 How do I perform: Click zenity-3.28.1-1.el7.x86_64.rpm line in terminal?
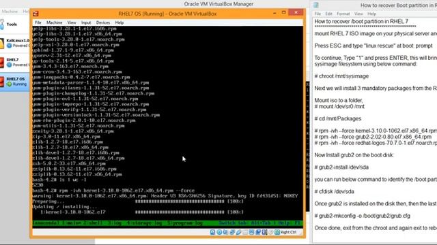click(x=73, y=131)
